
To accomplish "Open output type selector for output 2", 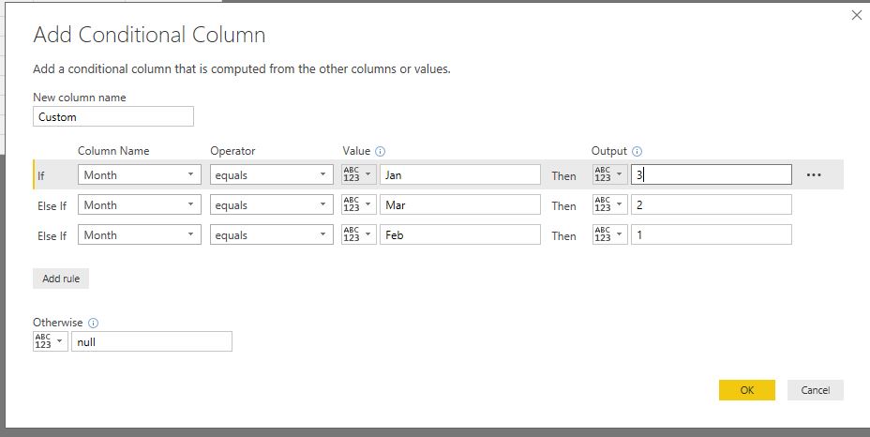I will [610, 204].
